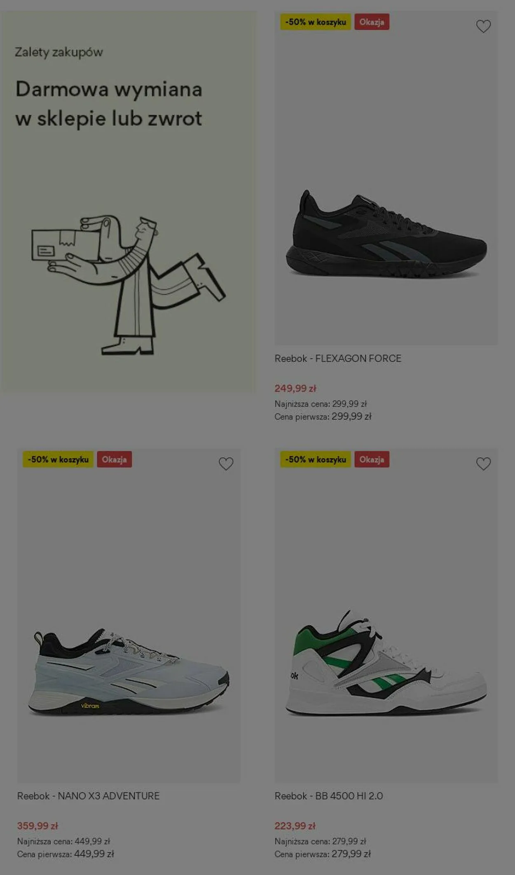Click the delivery person illustration in banner
Image resolution: width=515 pixels, height=875 pixels.
pos(128,284)
